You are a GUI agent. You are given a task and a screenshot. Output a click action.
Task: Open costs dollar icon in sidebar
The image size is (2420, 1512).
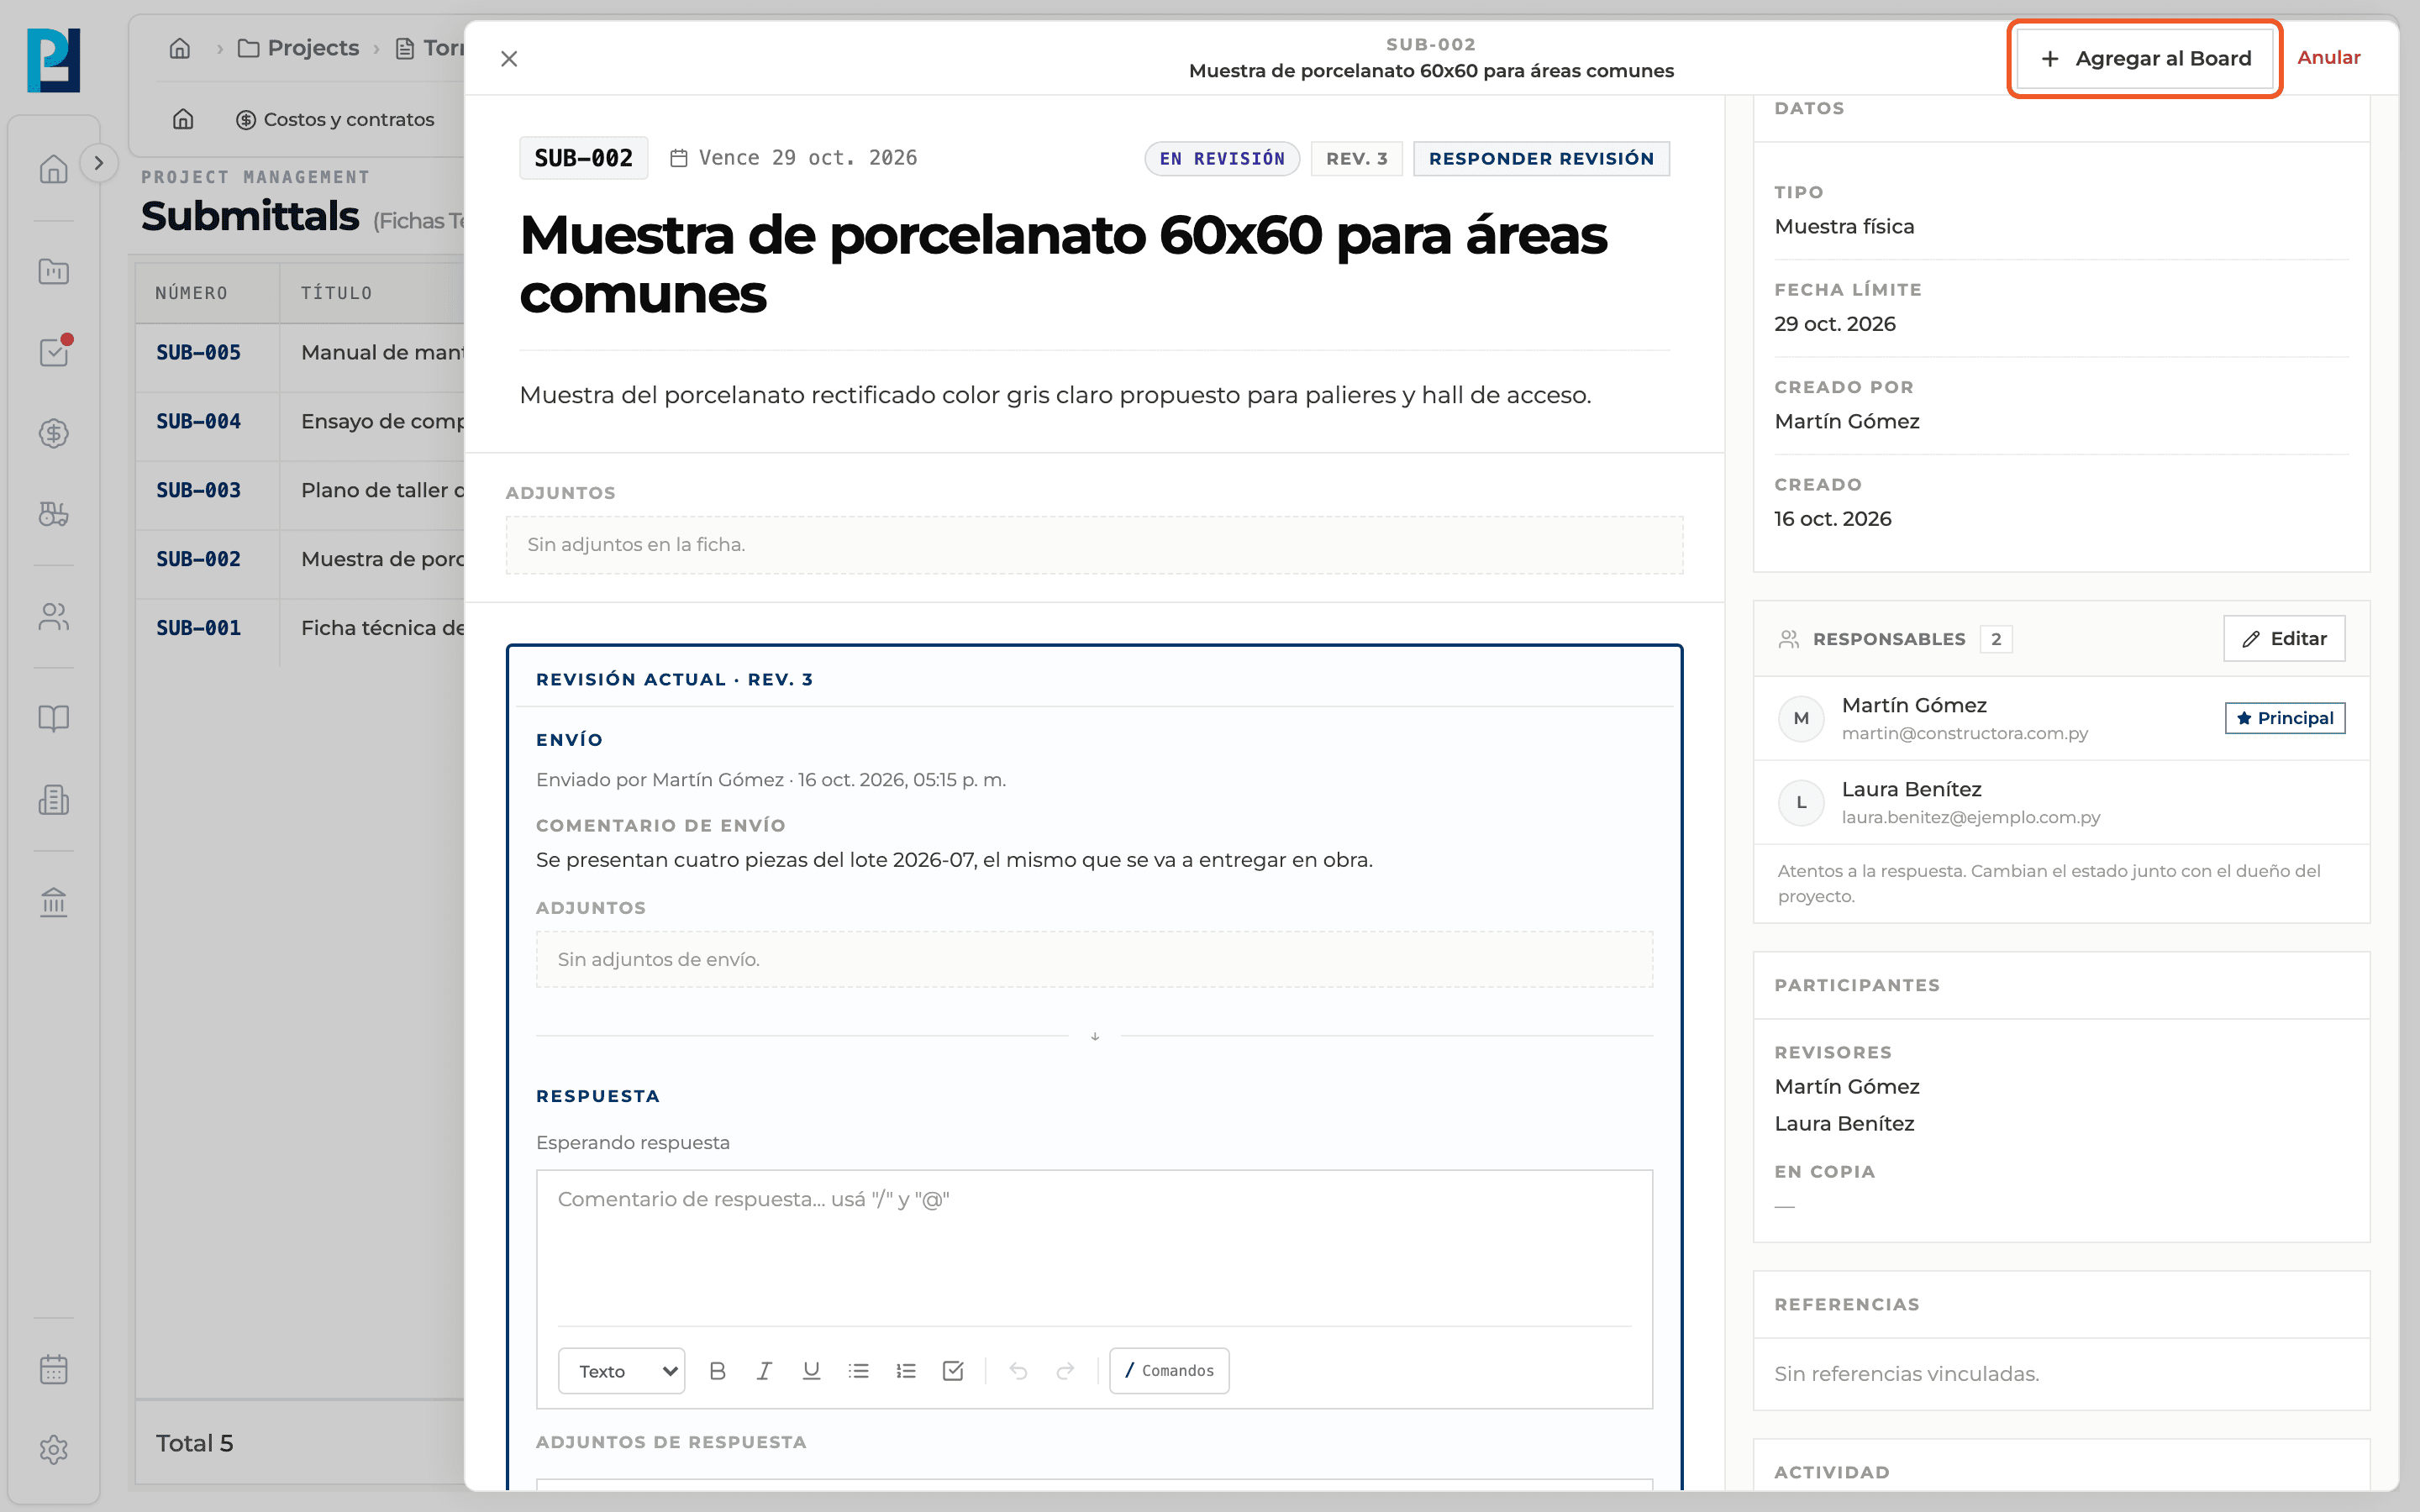coord(53,433)
